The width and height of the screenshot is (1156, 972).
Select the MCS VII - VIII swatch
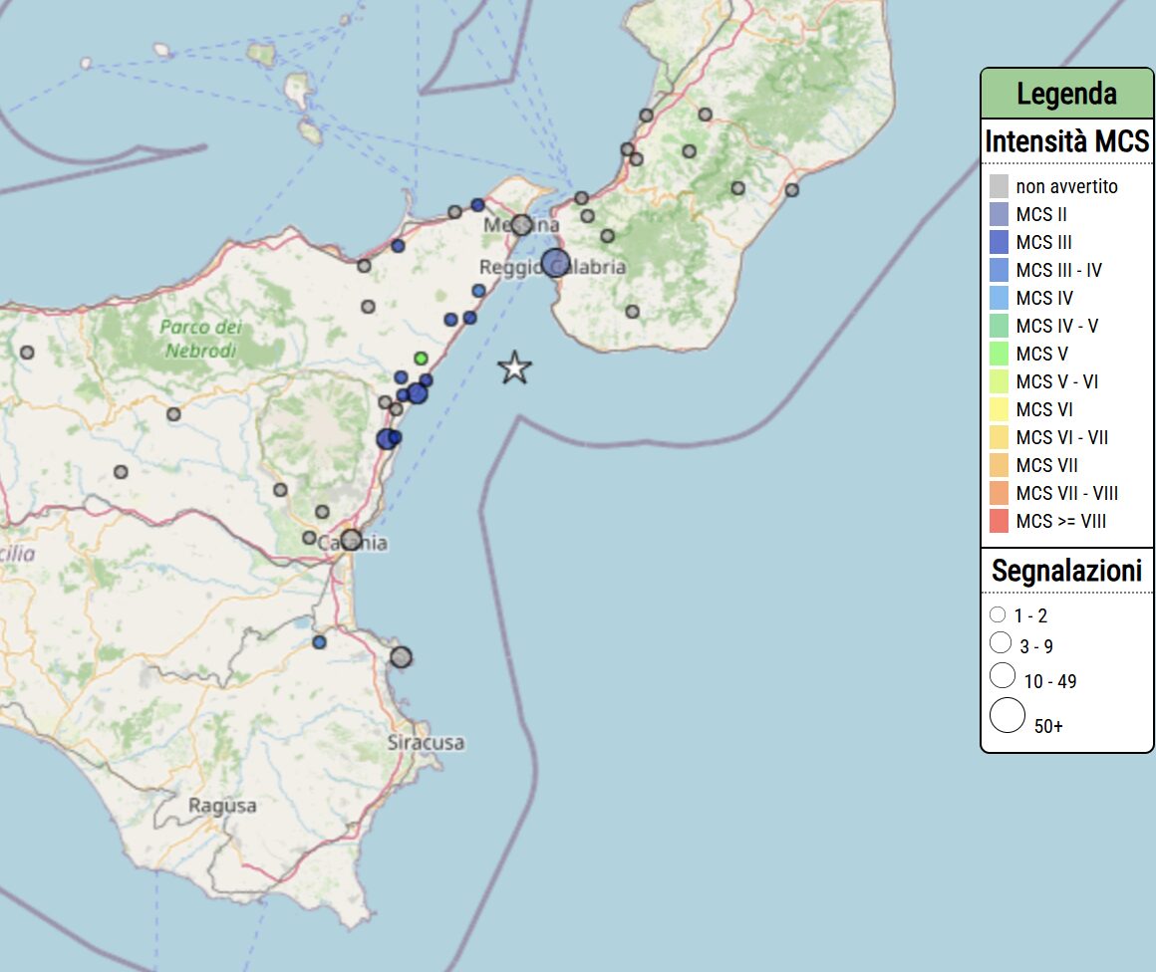click(999, 493)
